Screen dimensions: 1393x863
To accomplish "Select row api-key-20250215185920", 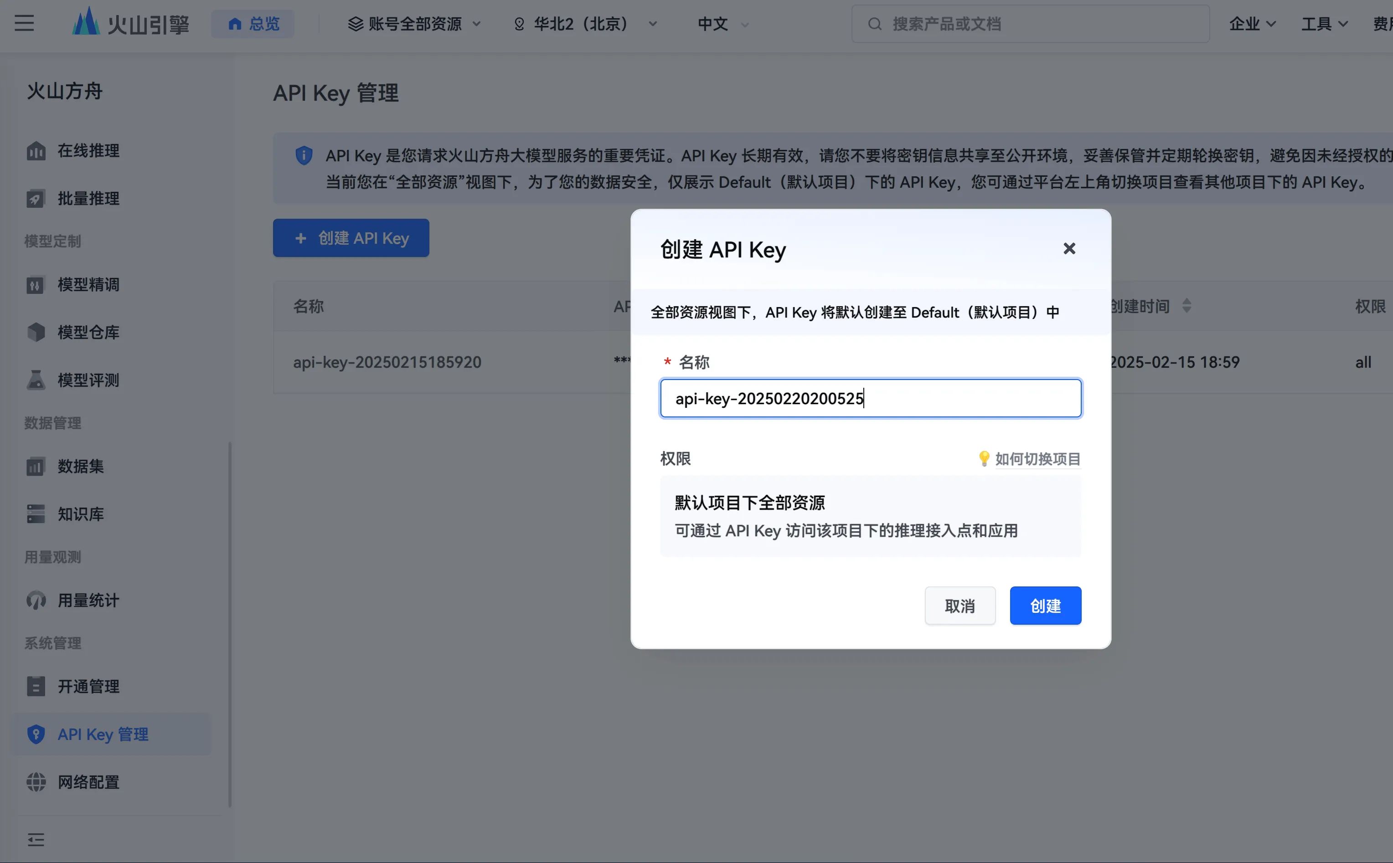I will pos(387,362).
